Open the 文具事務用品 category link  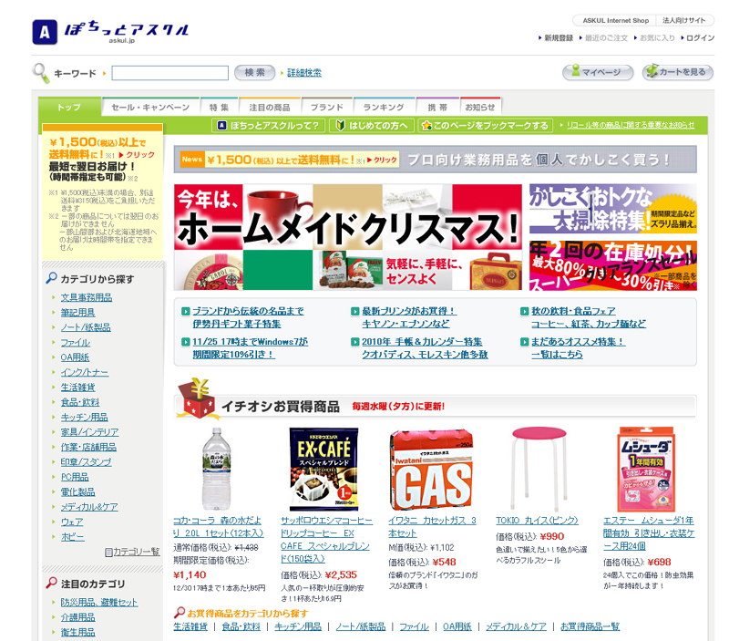point(87,297)
